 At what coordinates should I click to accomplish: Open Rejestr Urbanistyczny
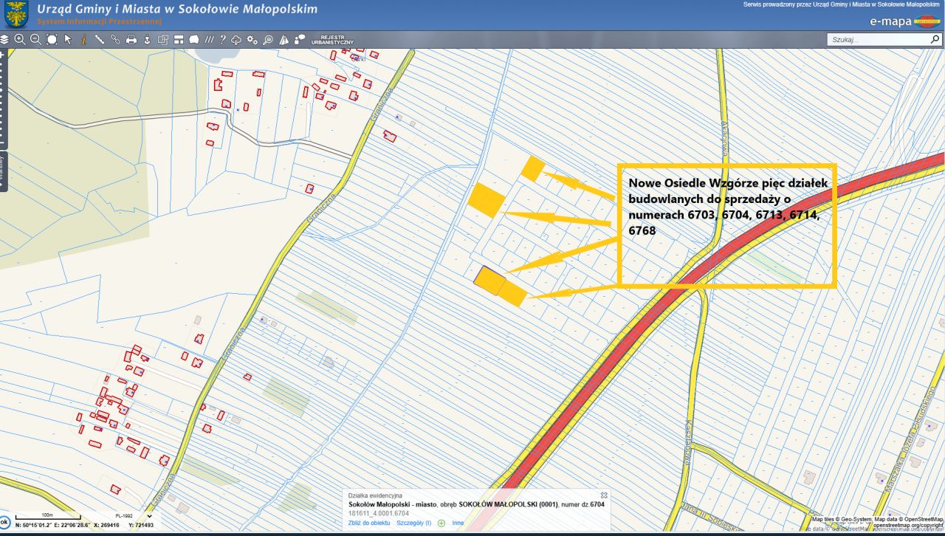coord(332,39)
